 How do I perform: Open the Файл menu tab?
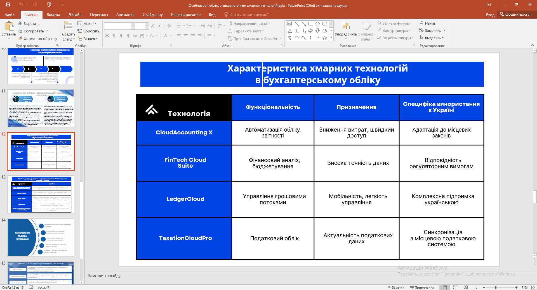coord(10,15)
